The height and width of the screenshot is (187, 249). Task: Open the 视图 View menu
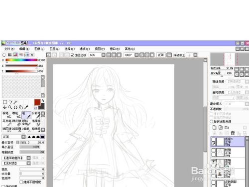point(100,49)
